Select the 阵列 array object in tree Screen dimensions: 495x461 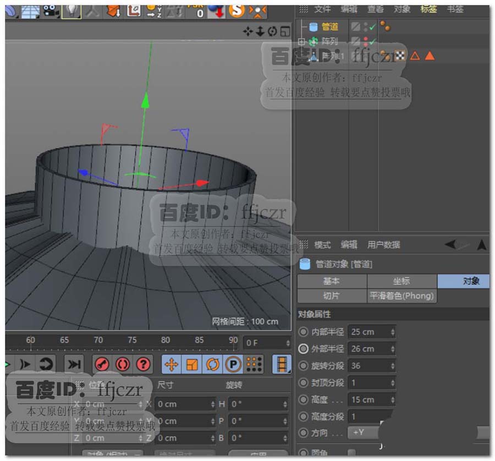(329, 41)
